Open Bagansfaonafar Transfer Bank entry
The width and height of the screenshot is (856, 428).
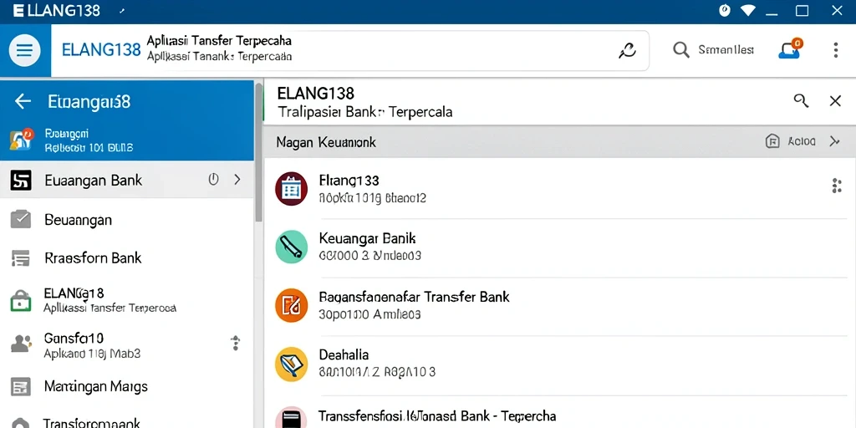tap(560, 305)
